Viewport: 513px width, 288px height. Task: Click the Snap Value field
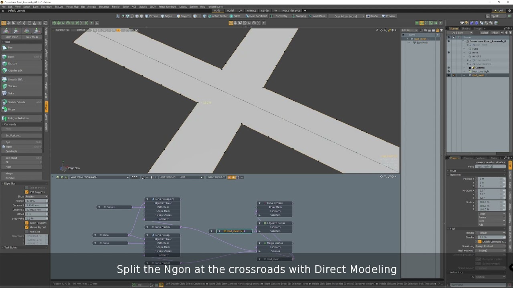[36, 218]
